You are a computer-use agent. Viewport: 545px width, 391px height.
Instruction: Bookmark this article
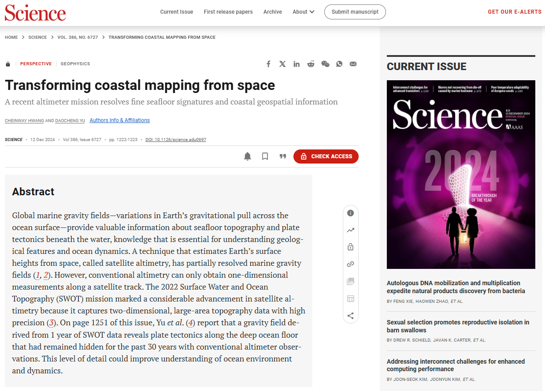tap(265, 156)
